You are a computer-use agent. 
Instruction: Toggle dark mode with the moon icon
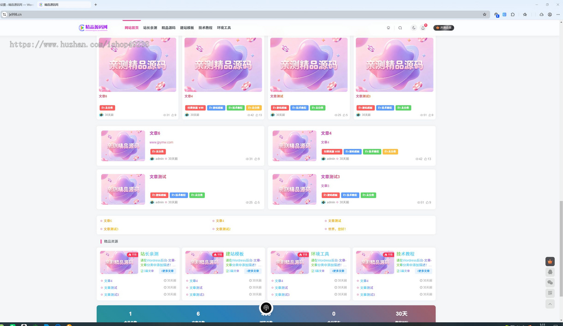click(x=414, y=28)
